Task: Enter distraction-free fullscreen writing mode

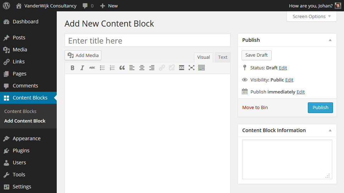Action: (192, 68)
